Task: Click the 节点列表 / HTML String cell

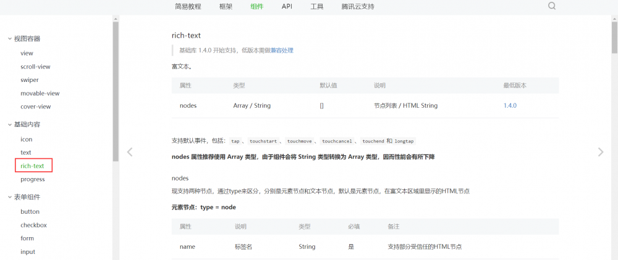Action: coord(405,105)
